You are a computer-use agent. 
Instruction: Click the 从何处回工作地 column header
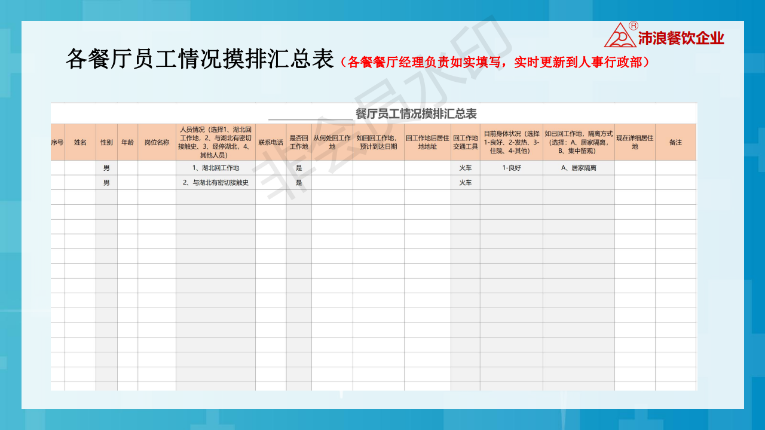pos(332,142)
